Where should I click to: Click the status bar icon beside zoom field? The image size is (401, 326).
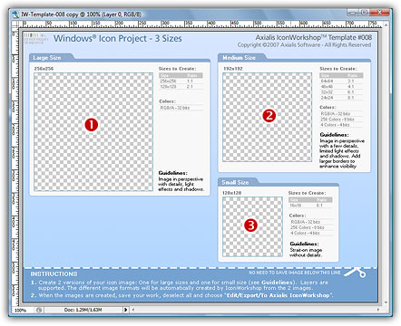(x=39, y=310)
